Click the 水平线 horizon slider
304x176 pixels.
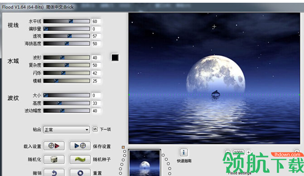(67, 21)
